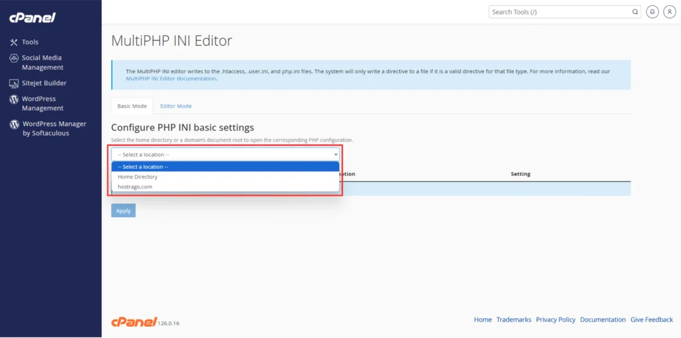Click the Home footer link
This screenshot has width=681, height=338.
coord(483,320)
